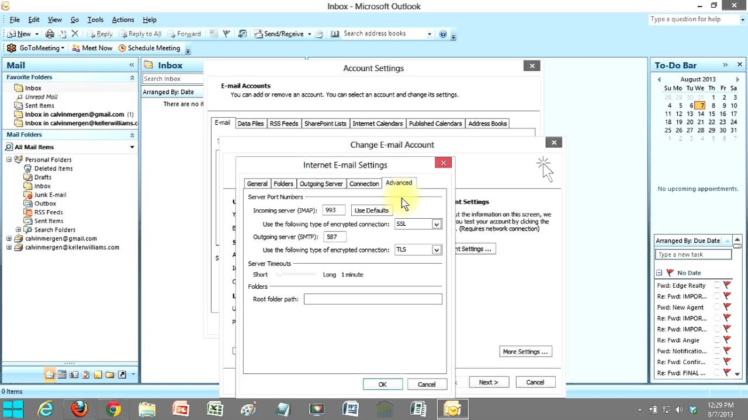Image resolution: width=748 pixels, height=420 pixels.
Task: Open the Actions menu
Action: click(123, 20)
